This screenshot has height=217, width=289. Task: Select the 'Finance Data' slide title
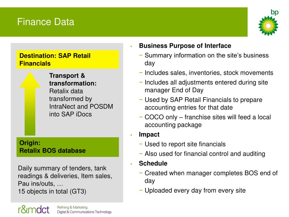click(x=46, y=22)
